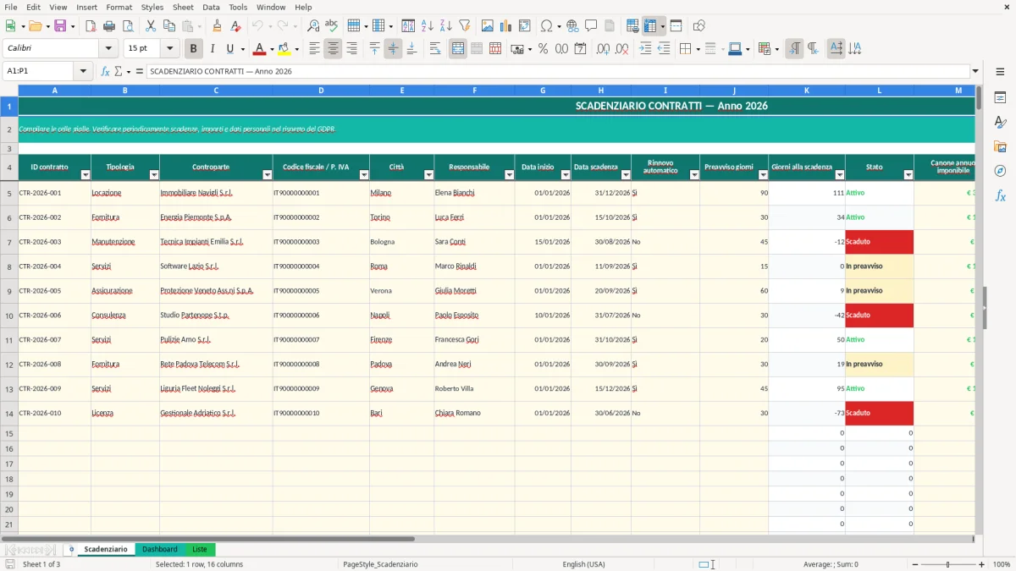The width and height of the screenshot is (1016, 571).
Task: Run the Spelling check icon
Action: point(332,26)
